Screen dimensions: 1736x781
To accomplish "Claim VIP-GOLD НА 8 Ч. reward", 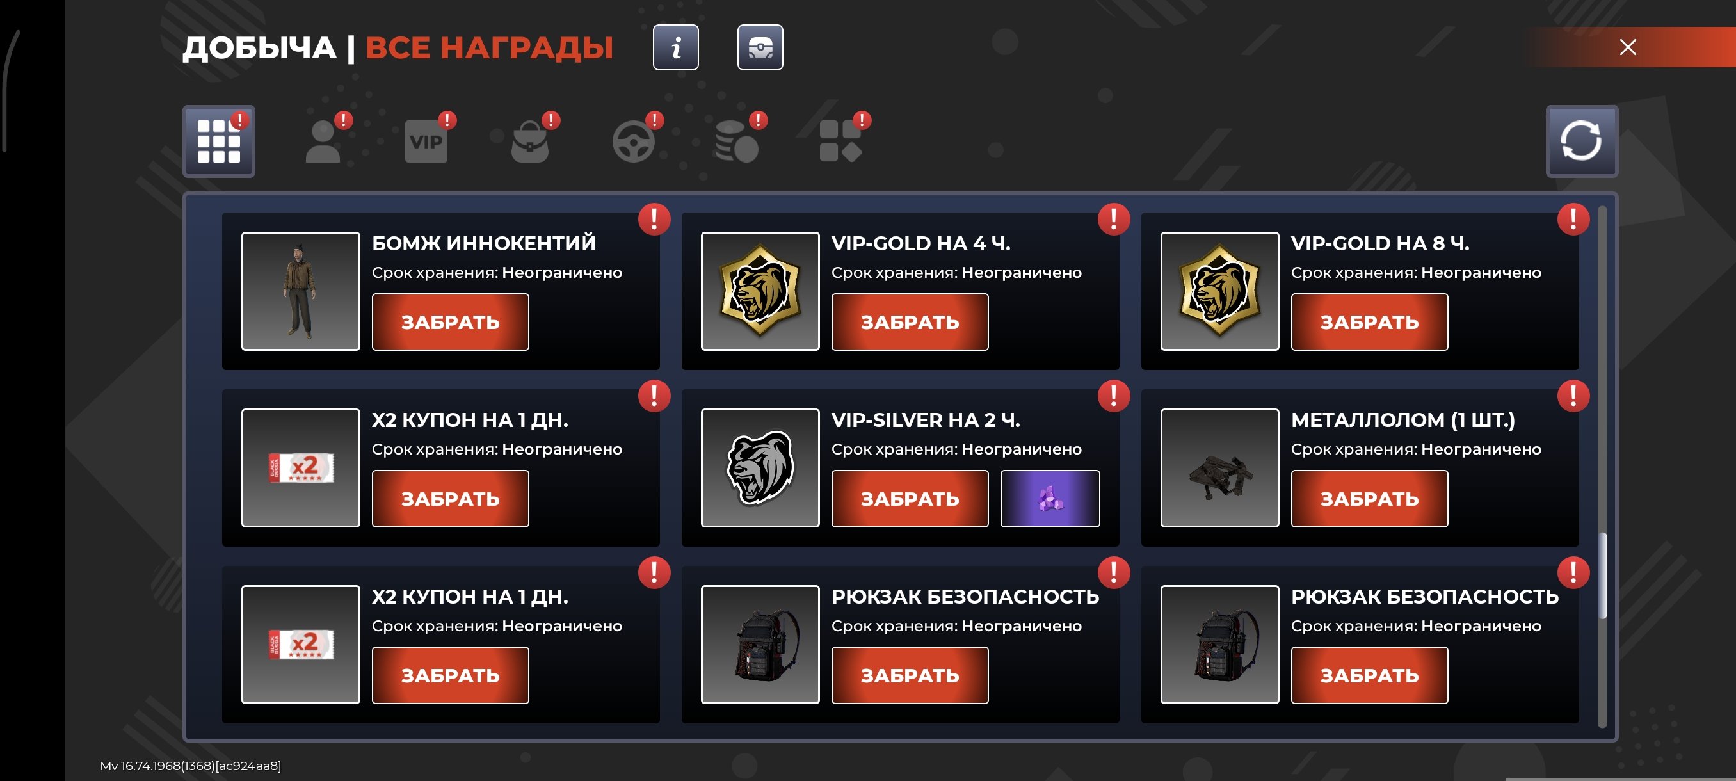I will coord(1369,322).
